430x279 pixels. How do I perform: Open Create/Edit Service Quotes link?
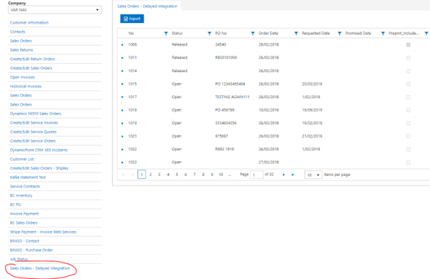[33, 132]
